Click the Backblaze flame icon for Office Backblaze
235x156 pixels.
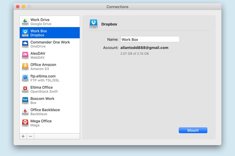tap(25, 112)
